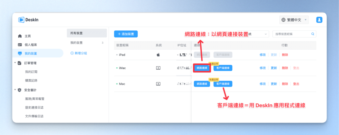Click 修改 link in iPad row
The height and width of the screenshot is (135, 339).
point(263,55)
